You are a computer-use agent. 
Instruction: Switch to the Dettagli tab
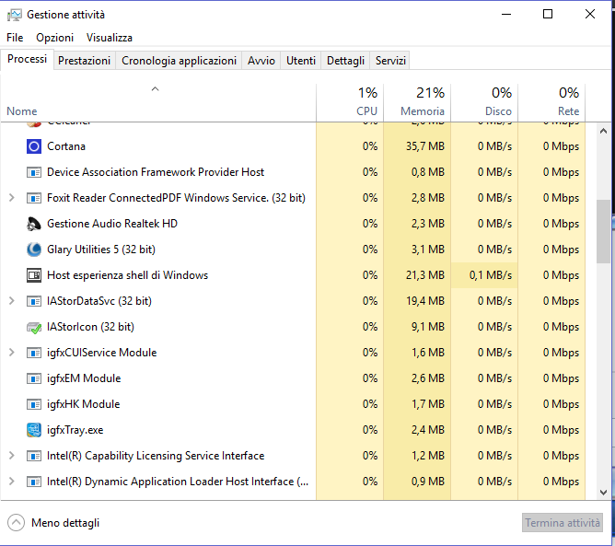(x=345, y=61)
